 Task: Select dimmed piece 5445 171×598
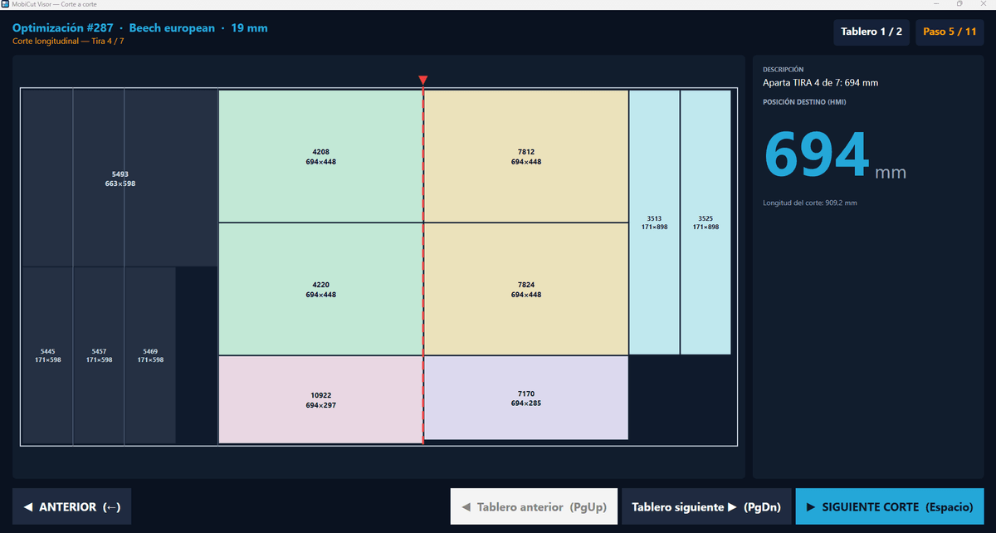pyautogui.click(x=47, y=355)
